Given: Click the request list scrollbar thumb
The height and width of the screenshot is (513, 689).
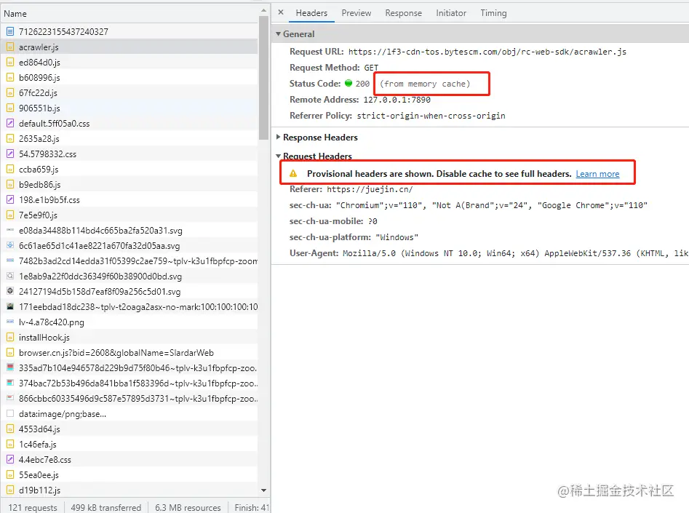Looking at the screenshot, I should click(x=263, y=78).
